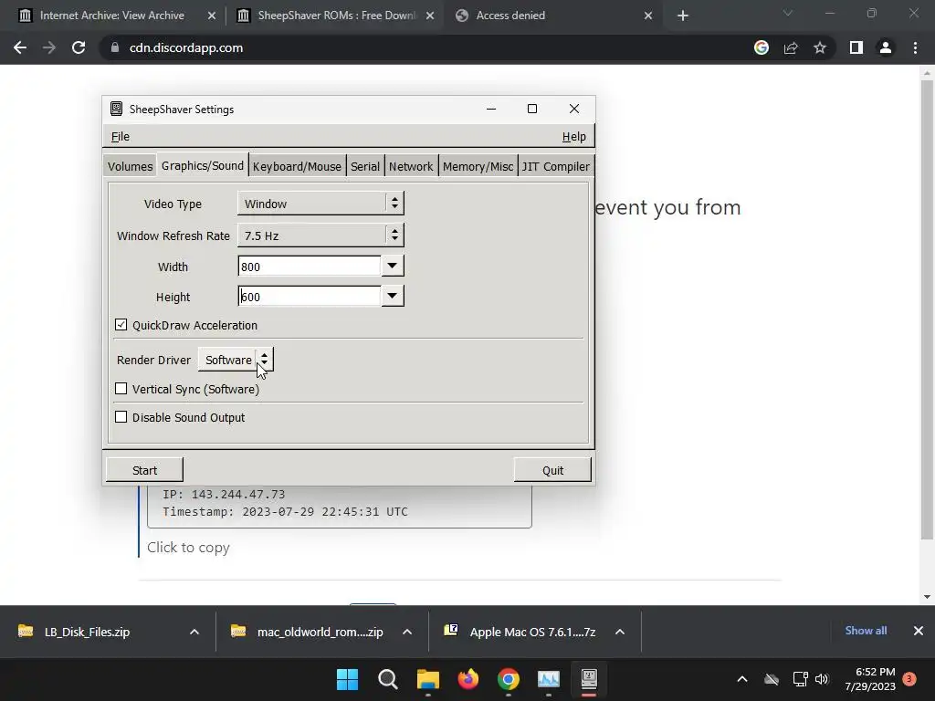Click the Height input field
935x701 pixels.
tap(309, 296)
